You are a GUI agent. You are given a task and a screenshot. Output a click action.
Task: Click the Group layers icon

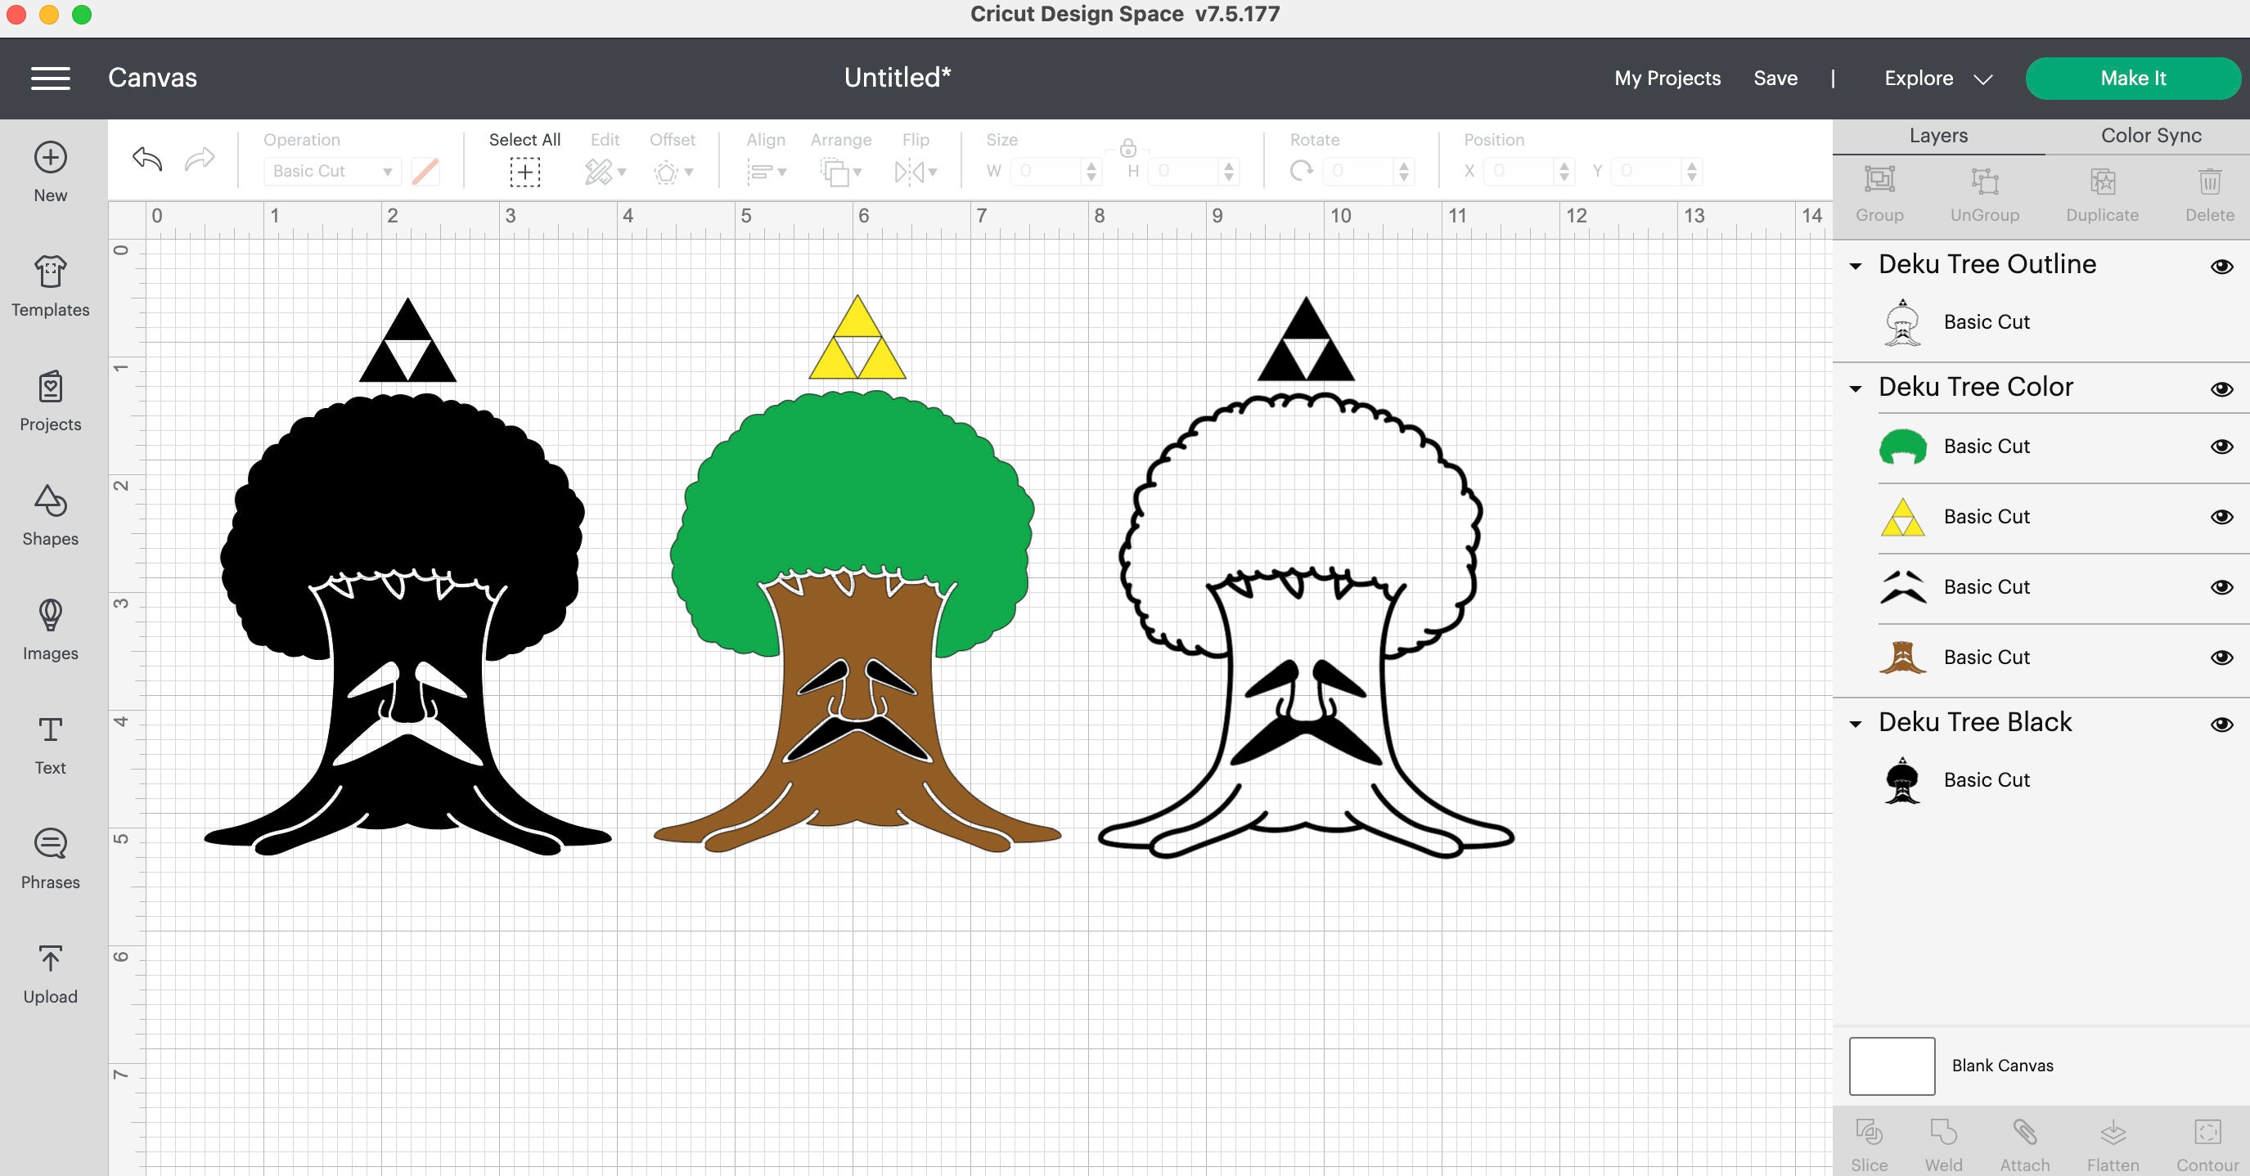coord(1879,180)
